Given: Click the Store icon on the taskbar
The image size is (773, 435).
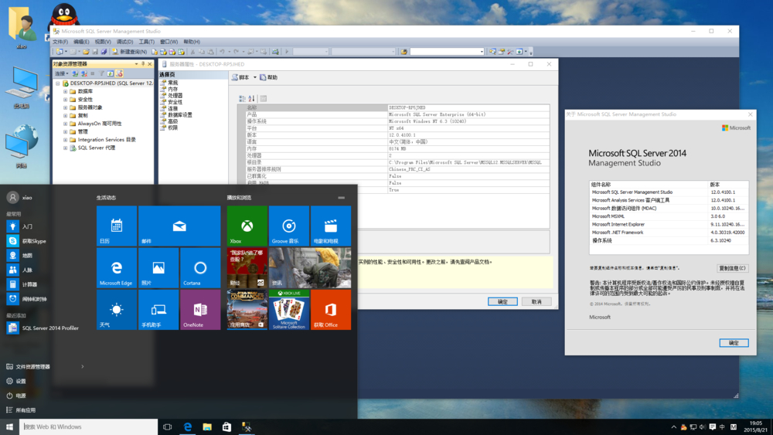Looking at the screenshot, I should [x=226, y=427].
